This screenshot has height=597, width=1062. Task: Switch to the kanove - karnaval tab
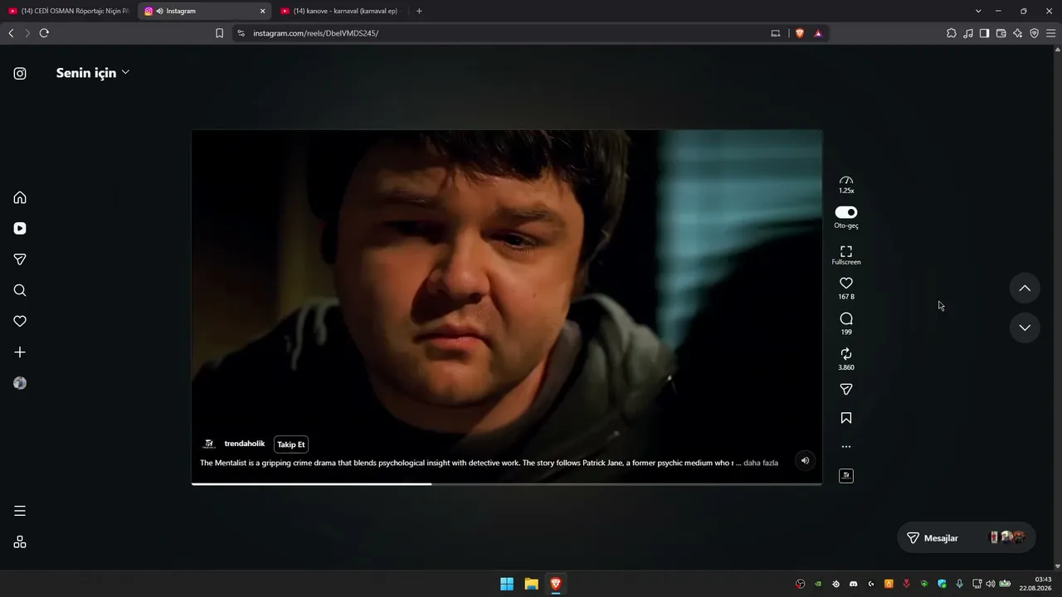pos(340,12)
